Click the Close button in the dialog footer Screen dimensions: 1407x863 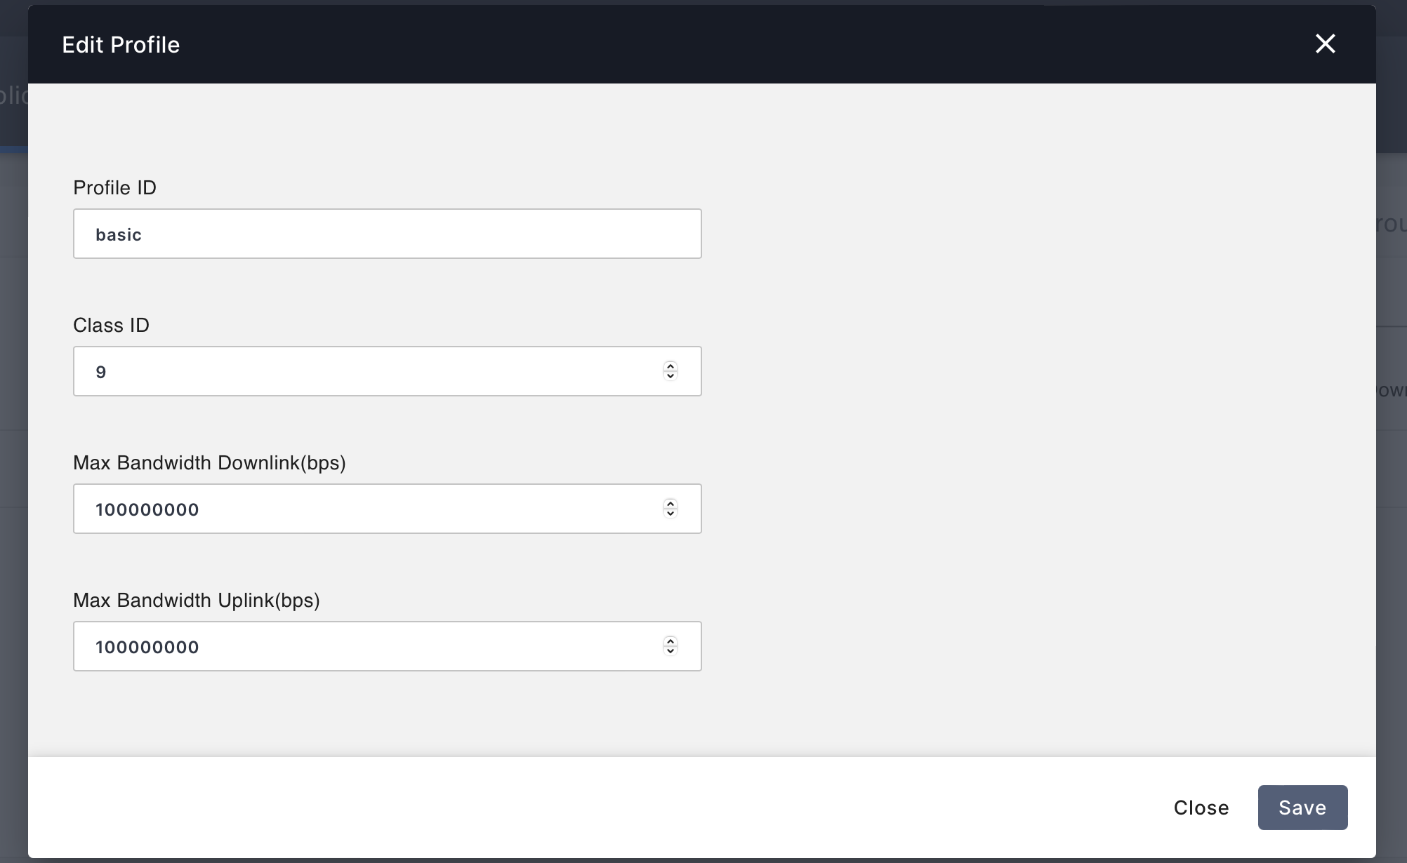point(1201,808)
